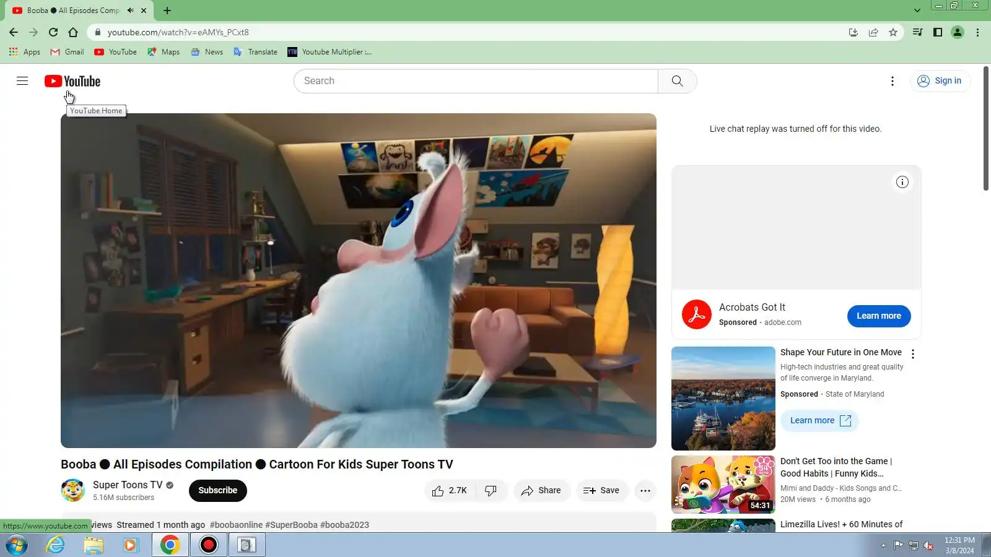The image size is (991, 557).
Task: Bookmark this tab with the star icon
Action: pos(893,32)
